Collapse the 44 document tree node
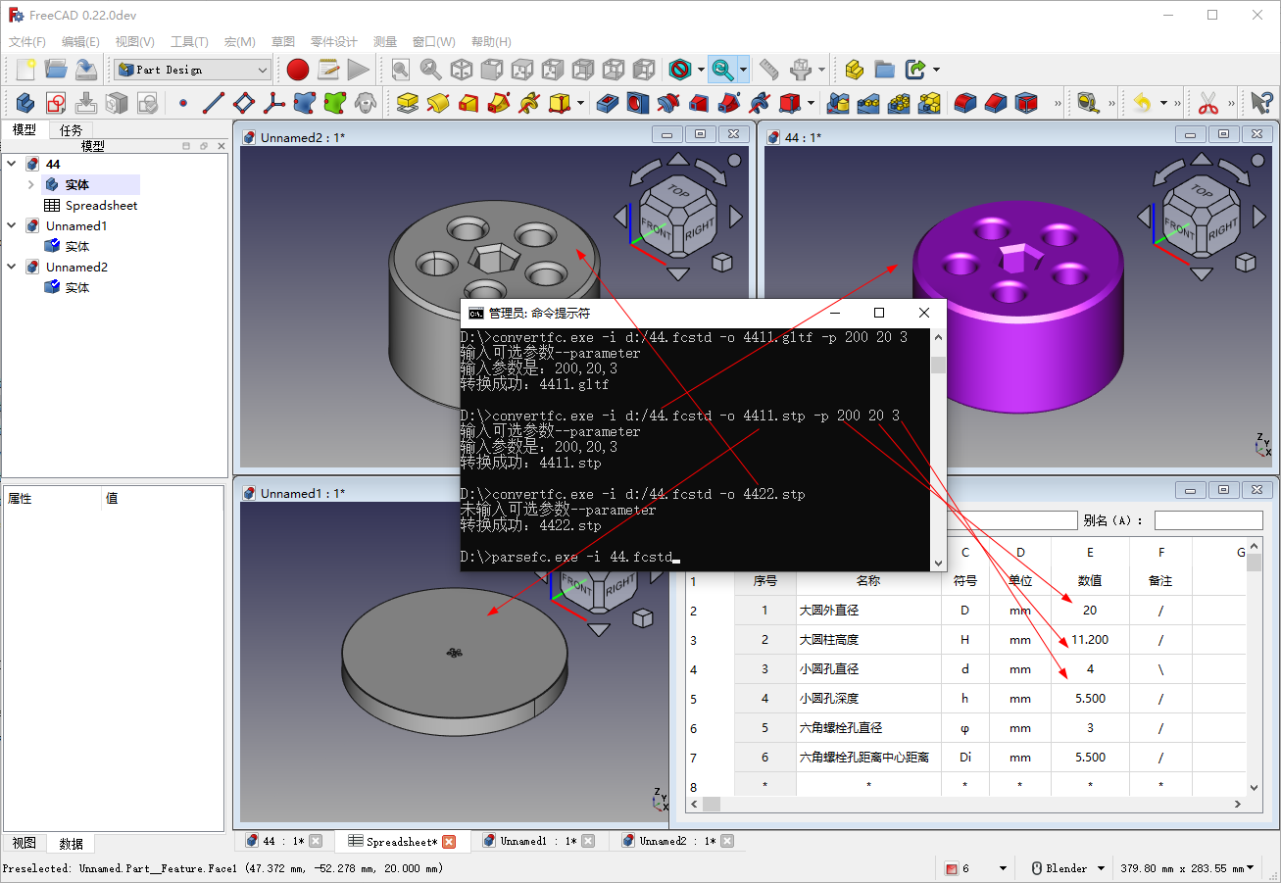1281x883 pixels. coord(12,164)
